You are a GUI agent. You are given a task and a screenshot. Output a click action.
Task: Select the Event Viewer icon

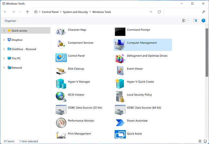[x=120, y=70]
